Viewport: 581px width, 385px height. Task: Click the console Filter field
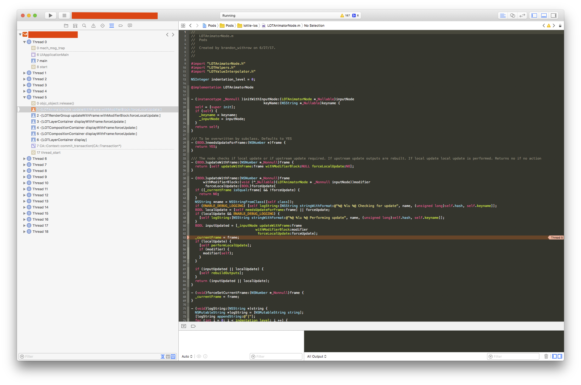click(x=514, y=356)
